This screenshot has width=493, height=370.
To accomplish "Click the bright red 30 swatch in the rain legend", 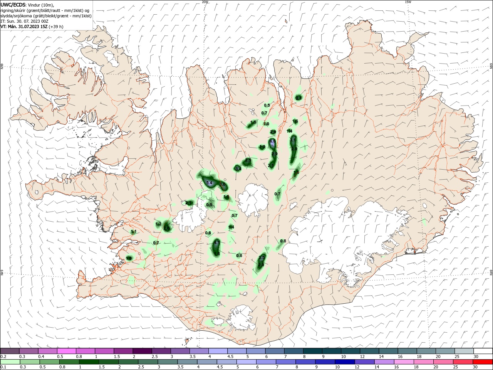I will click(483, 362).
